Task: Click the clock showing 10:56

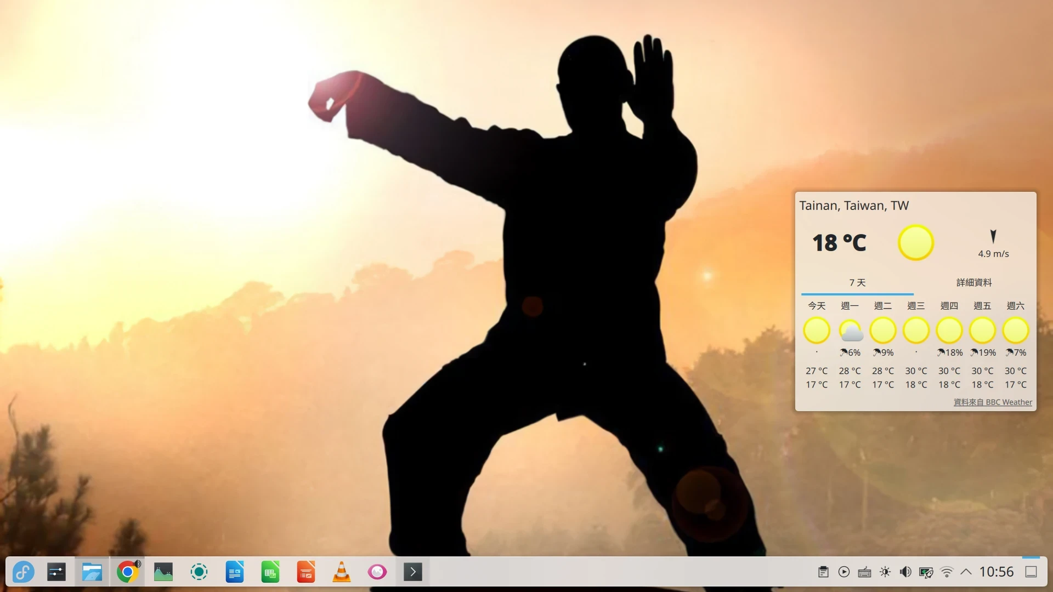Action: (997, 571)
